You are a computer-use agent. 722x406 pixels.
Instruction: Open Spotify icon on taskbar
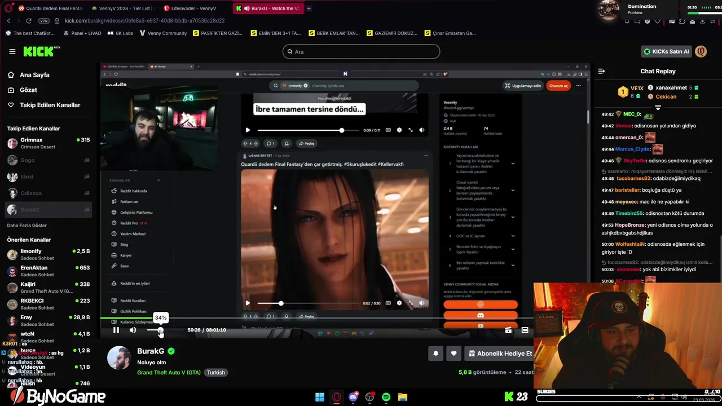(386, 397)
